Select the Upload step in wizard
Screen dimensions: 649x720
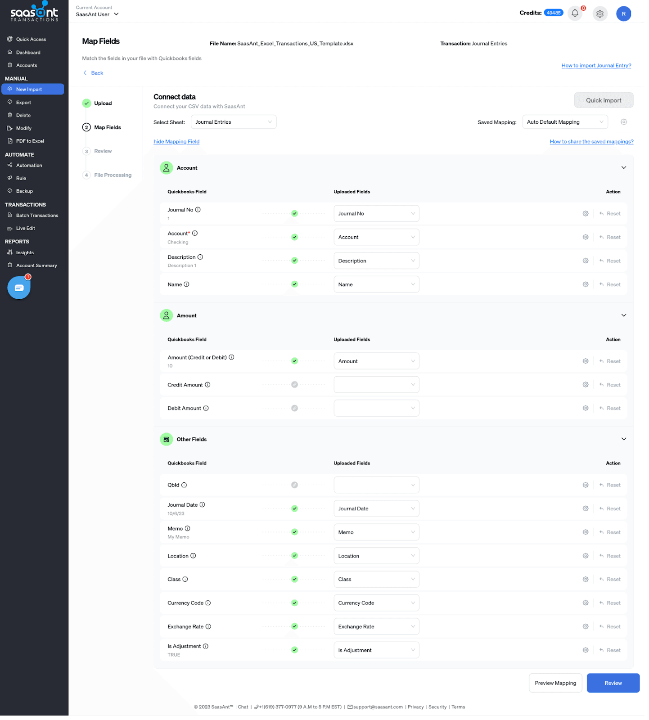pos(98,104)
